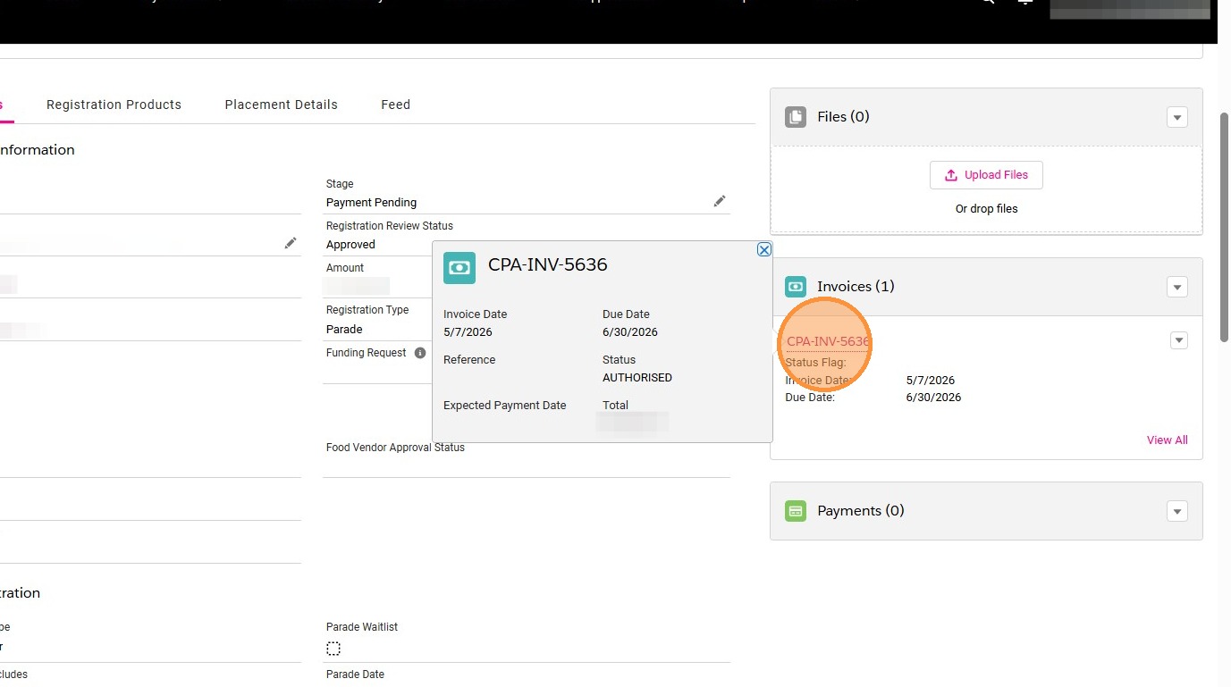
Task: Toggle the Parade Waitlist checkbox
Action: coord(333,649)
